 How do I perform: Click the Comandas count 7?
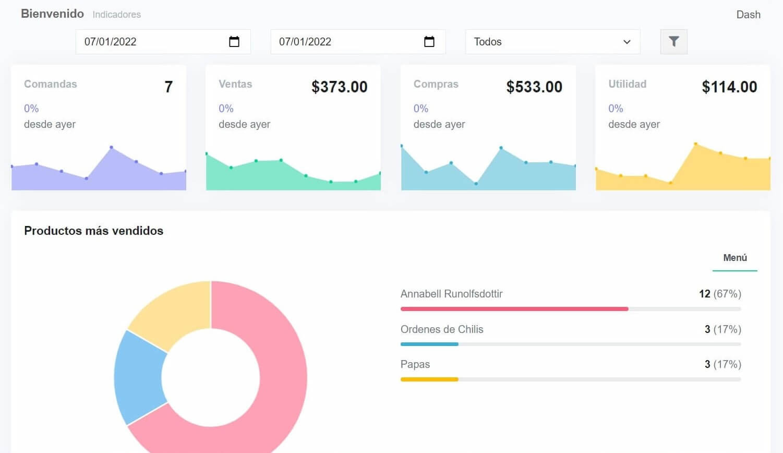tap(168, 87)
